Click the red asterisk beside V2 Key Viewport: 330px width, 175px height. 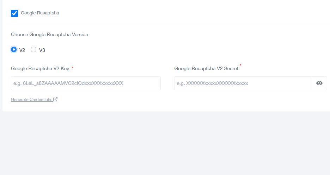point(73,68)
